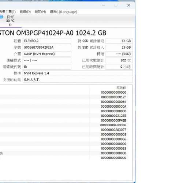Select raw value 000000000212EE

113,116
